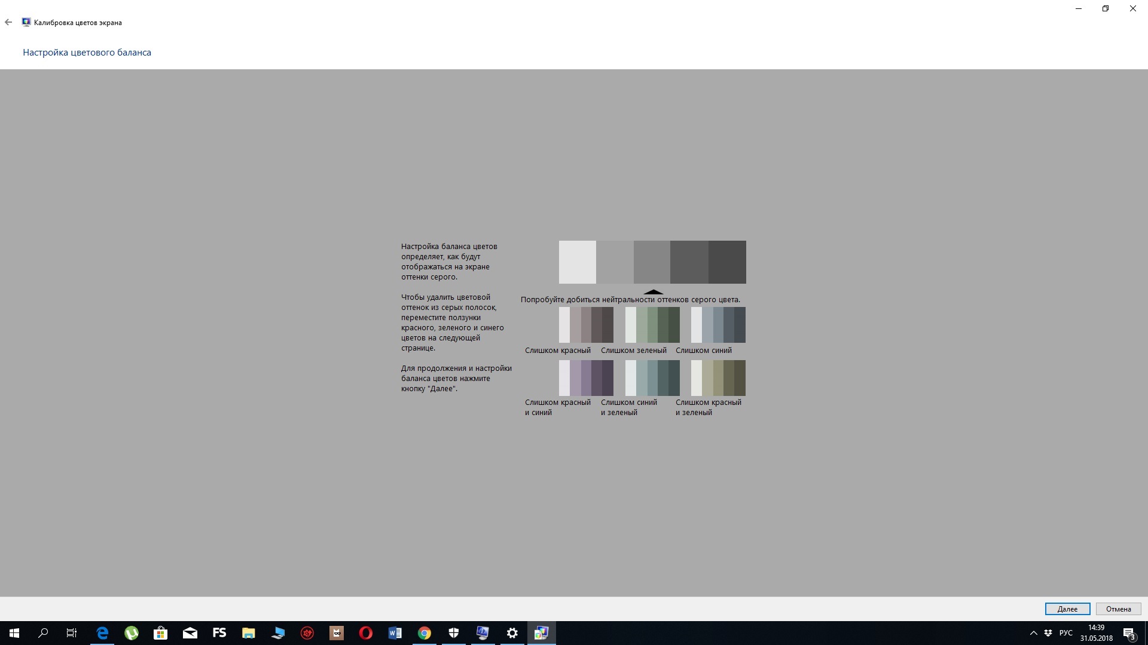
Task: Close the color calibration window
Action: pos(1132,9)
